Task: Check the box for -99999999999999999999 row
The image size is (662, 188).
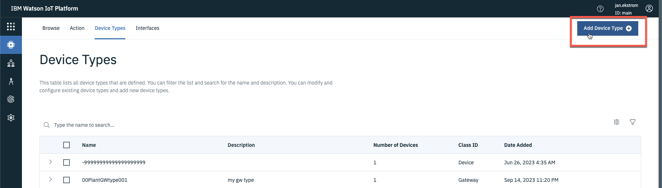Action: click(66, 162)
